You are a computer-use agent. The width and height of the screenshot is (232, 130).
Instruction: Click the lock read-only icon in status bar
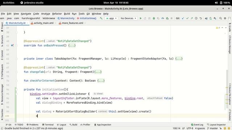point(220,129)
